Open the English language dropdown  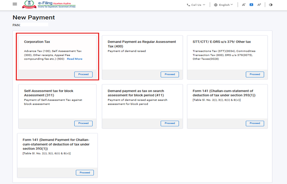click(x=226, y=5)
